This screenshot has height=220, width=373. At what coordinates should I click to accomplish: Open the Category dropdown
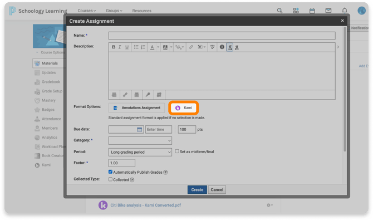click(x=140, y=140)
